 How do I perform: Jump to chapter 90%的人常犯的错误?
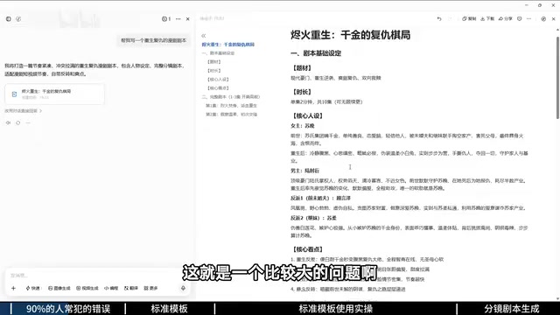click(68, 309)
